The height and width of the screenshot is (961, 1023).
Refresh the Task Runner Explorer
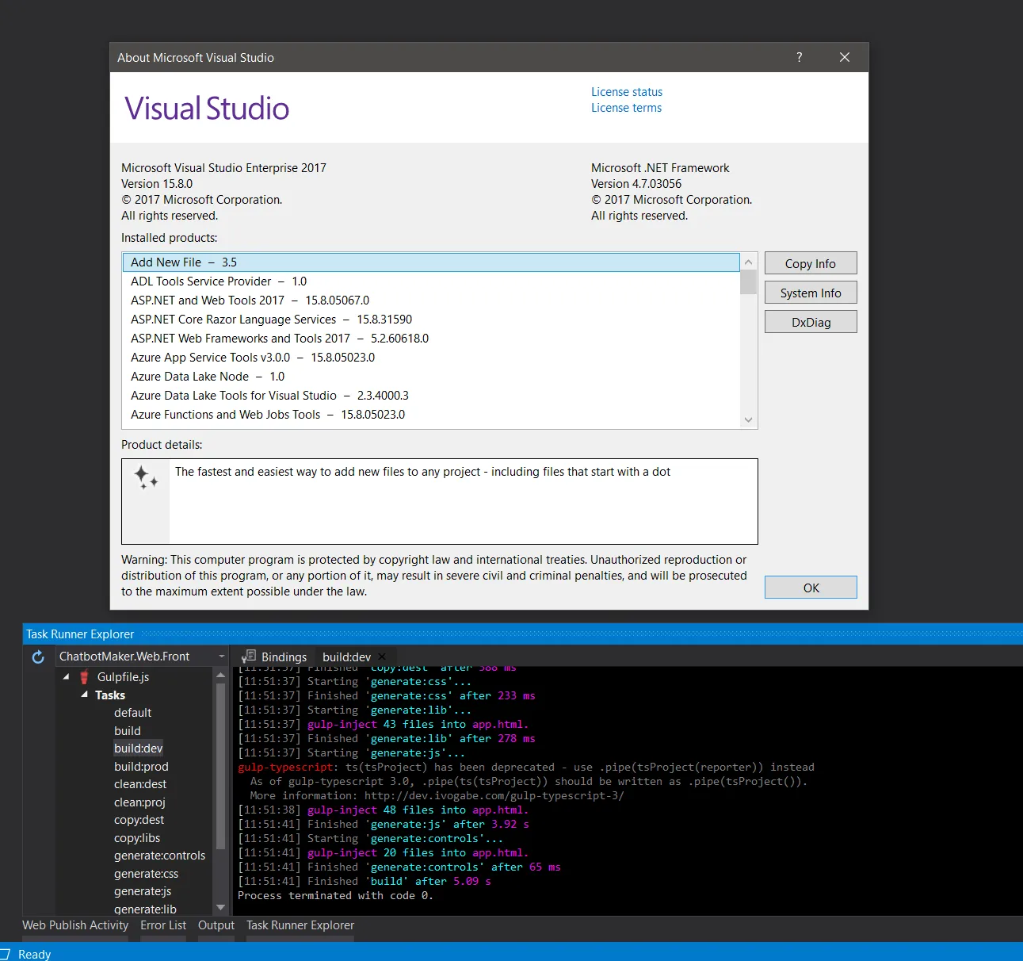coord(38,657)
